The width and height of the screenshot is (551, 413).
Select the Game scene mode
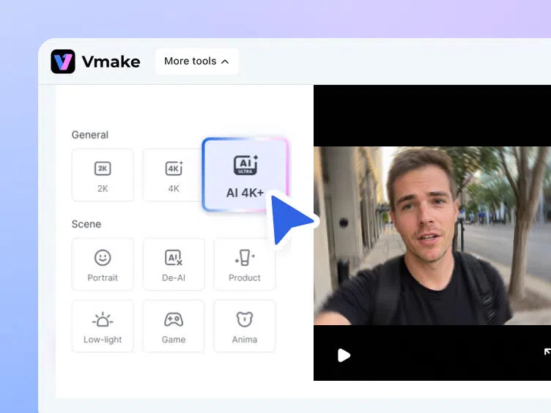[x=174, y=327]
